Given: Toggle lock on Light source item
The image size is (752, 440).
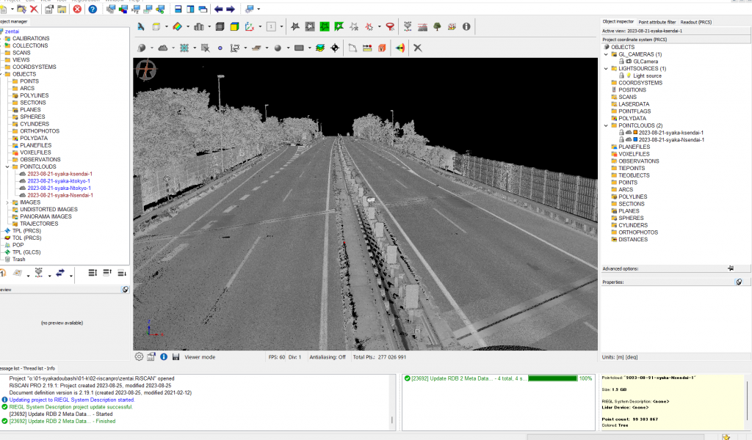Looking at the screenshot, I should (621, 76).
